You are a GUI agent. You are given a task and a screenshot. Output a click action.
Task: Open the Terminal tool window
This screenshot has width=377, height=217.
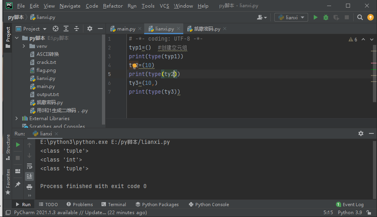point(114,205)
